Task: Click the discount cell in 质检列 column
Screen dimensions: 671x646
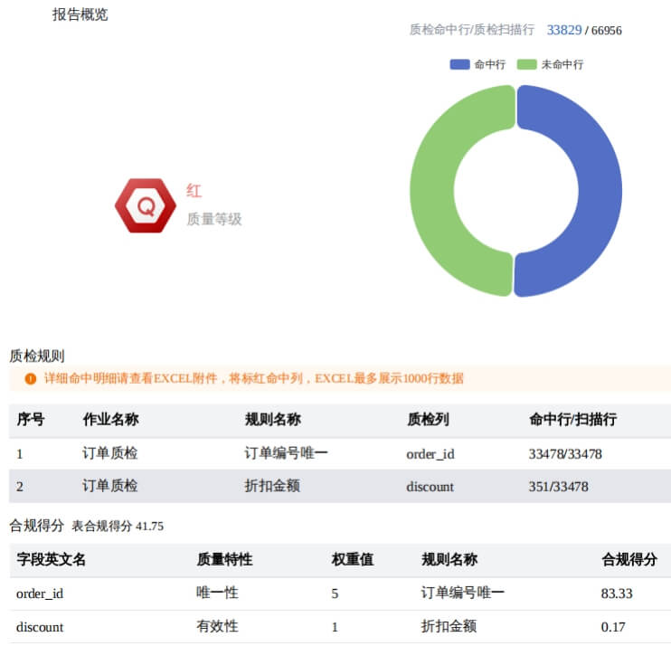Action: [430, 486]
